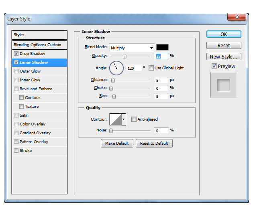Click the Noise value field
Screen dimensions: 253x216
[x=161, y=131]
